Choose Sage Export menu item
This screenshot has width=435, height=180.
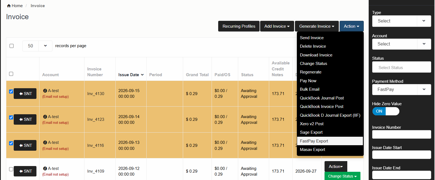pyautogui.click(x=330, y=132)
